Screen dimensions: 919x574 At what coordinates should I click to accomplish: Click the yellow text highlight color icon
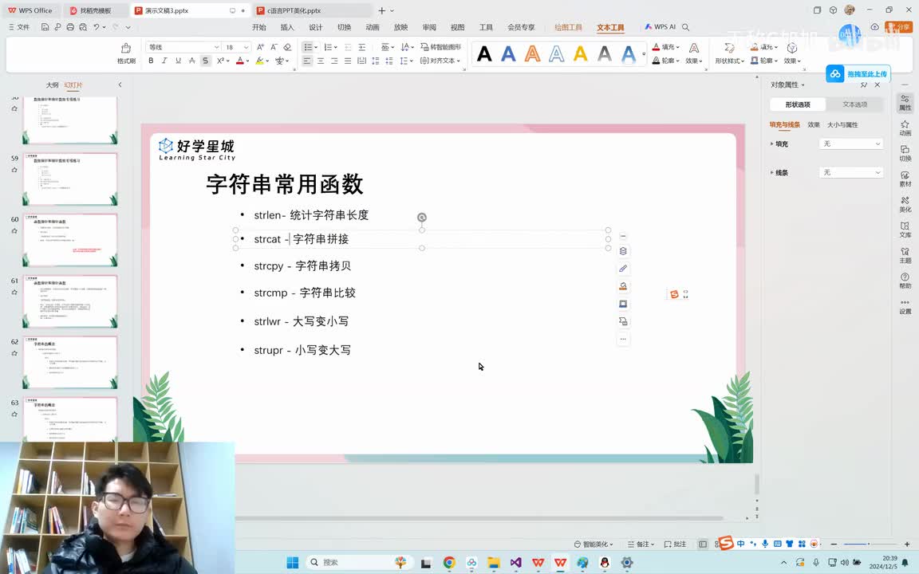(x=259, y=61)
